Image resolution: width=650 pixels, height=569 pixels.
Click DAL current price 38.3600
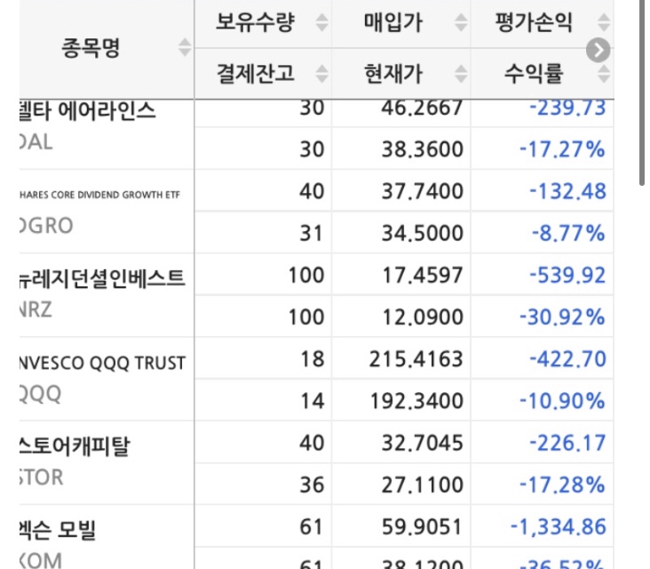(422, 149)
